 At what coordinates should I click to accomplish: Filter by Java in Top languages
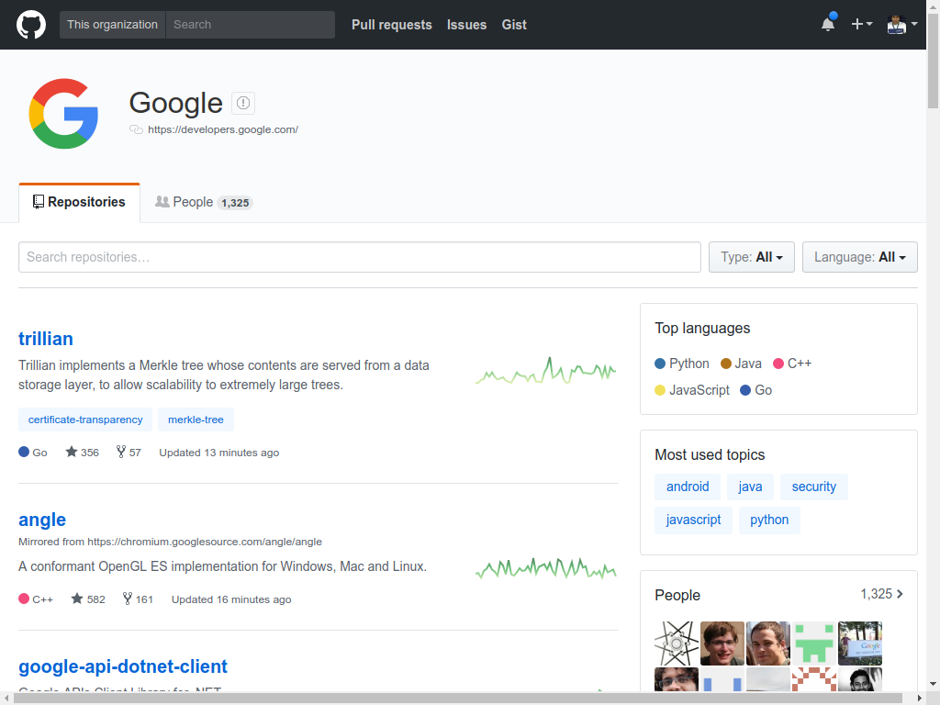click(741, 364)
